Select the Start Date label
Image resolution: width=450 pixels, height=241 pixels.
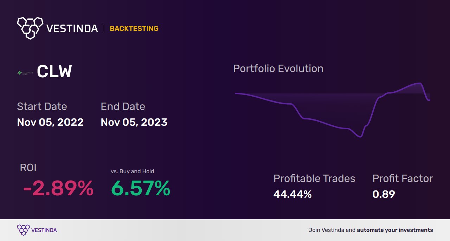click(42, 106)
